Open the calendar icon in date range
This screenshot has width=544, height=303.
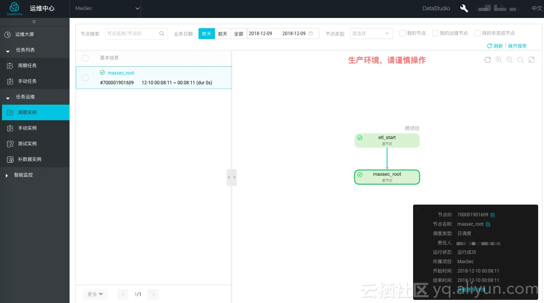[311, 34]
